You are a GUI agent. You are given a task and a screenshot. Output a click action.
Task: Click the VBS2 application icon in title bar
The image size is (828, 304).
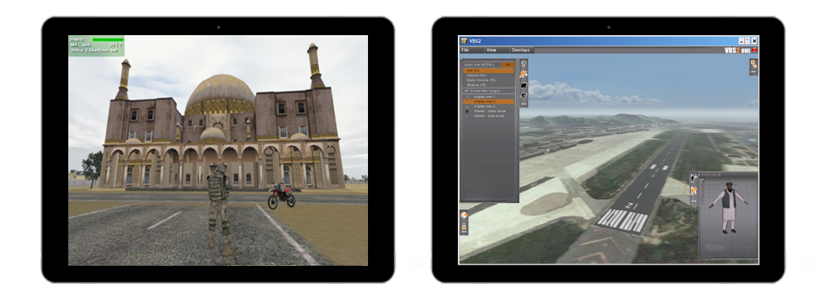click(464, 42)
